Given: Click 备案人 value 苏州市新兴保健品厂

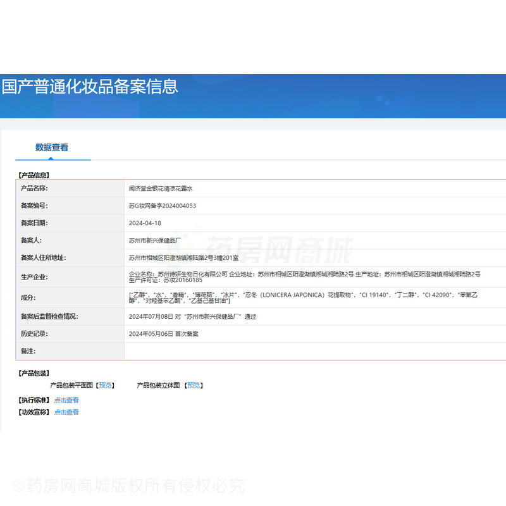Looking at the screenshot, I should (155, 240).
